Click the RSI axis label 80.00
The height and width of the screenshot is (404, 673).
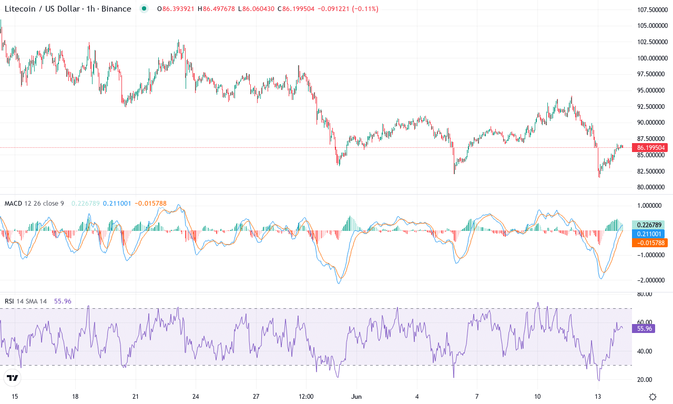(644, 294)
